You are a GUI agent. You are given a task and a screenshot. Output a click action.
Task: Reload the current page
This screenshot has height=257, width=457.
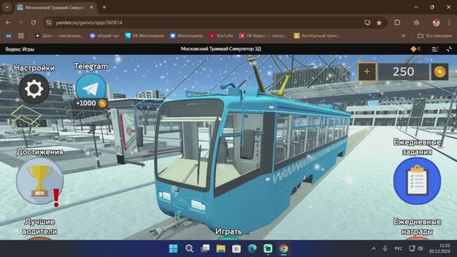34,22
